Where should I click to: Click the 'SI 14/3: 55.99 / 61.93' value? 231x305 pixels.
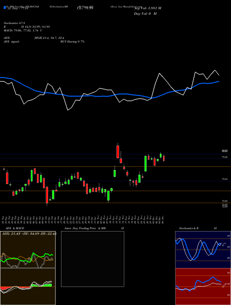click(x=36, y=27)
